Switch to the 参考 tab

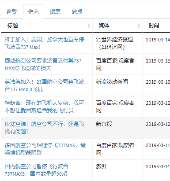pos(11,11)
